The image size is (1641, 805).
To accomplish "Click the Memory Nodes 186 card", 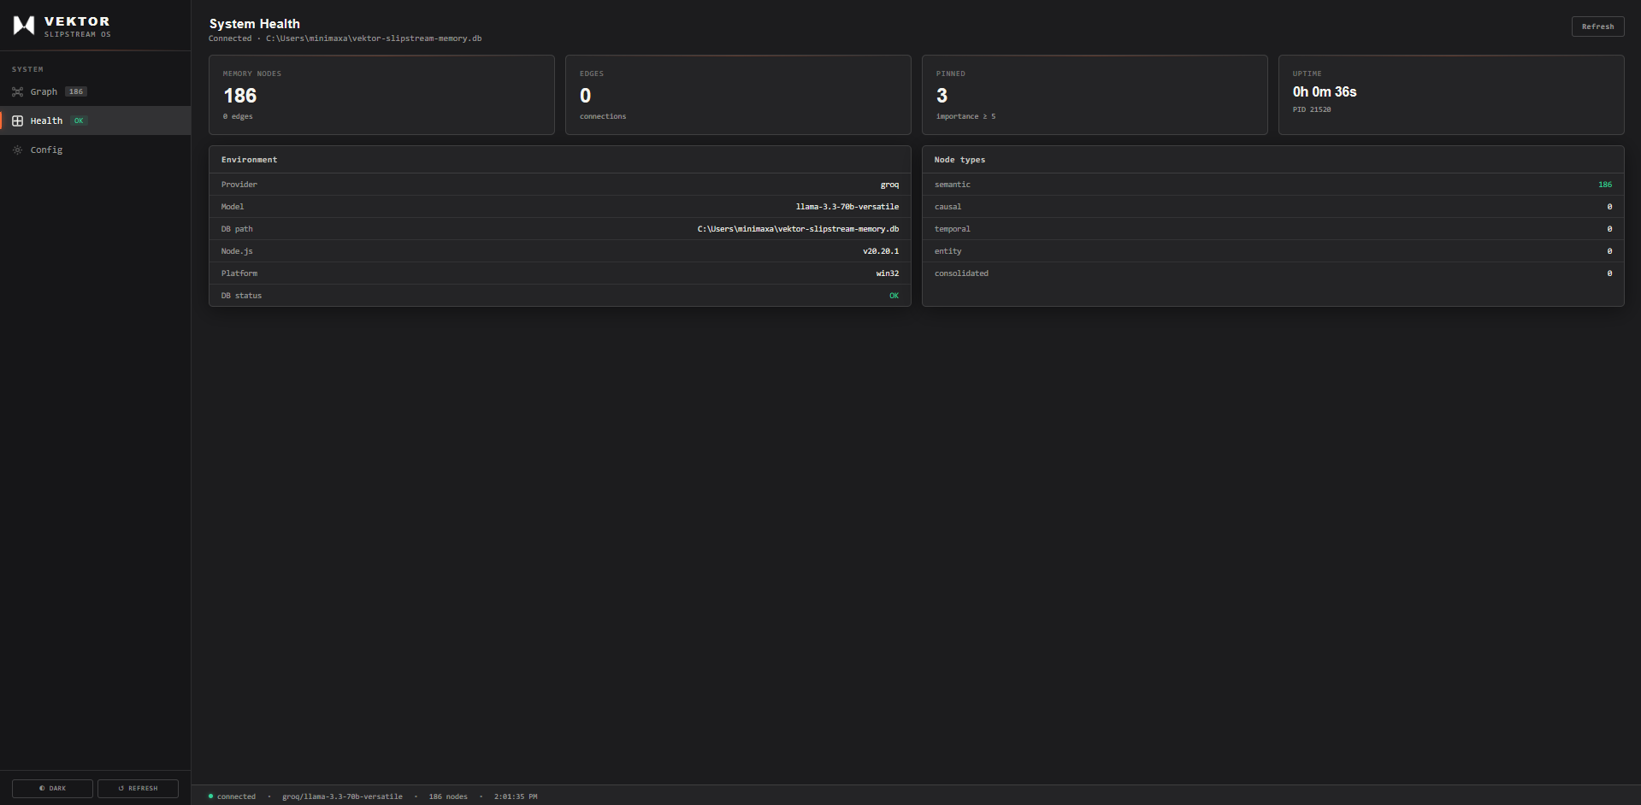I will (x=381, y=95).
